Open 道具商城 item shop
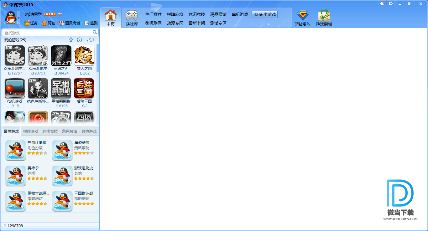The width and height of the screenshot is (428, 231). [x=70, y=23]
